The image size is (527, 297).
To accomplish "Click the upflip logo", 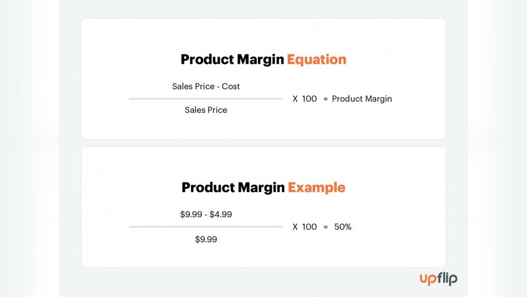I will coord(438,279).
